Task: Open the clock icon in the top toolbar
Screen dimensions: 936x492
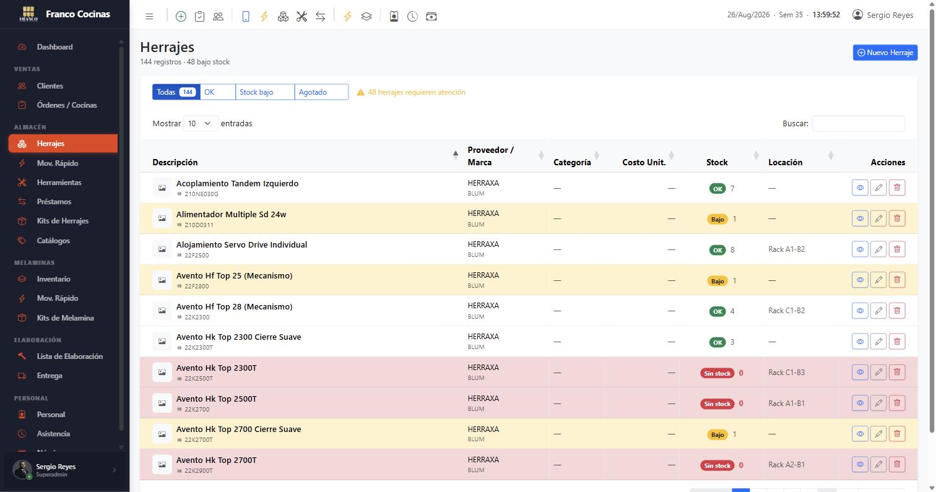Action: [x=412, y=17]
